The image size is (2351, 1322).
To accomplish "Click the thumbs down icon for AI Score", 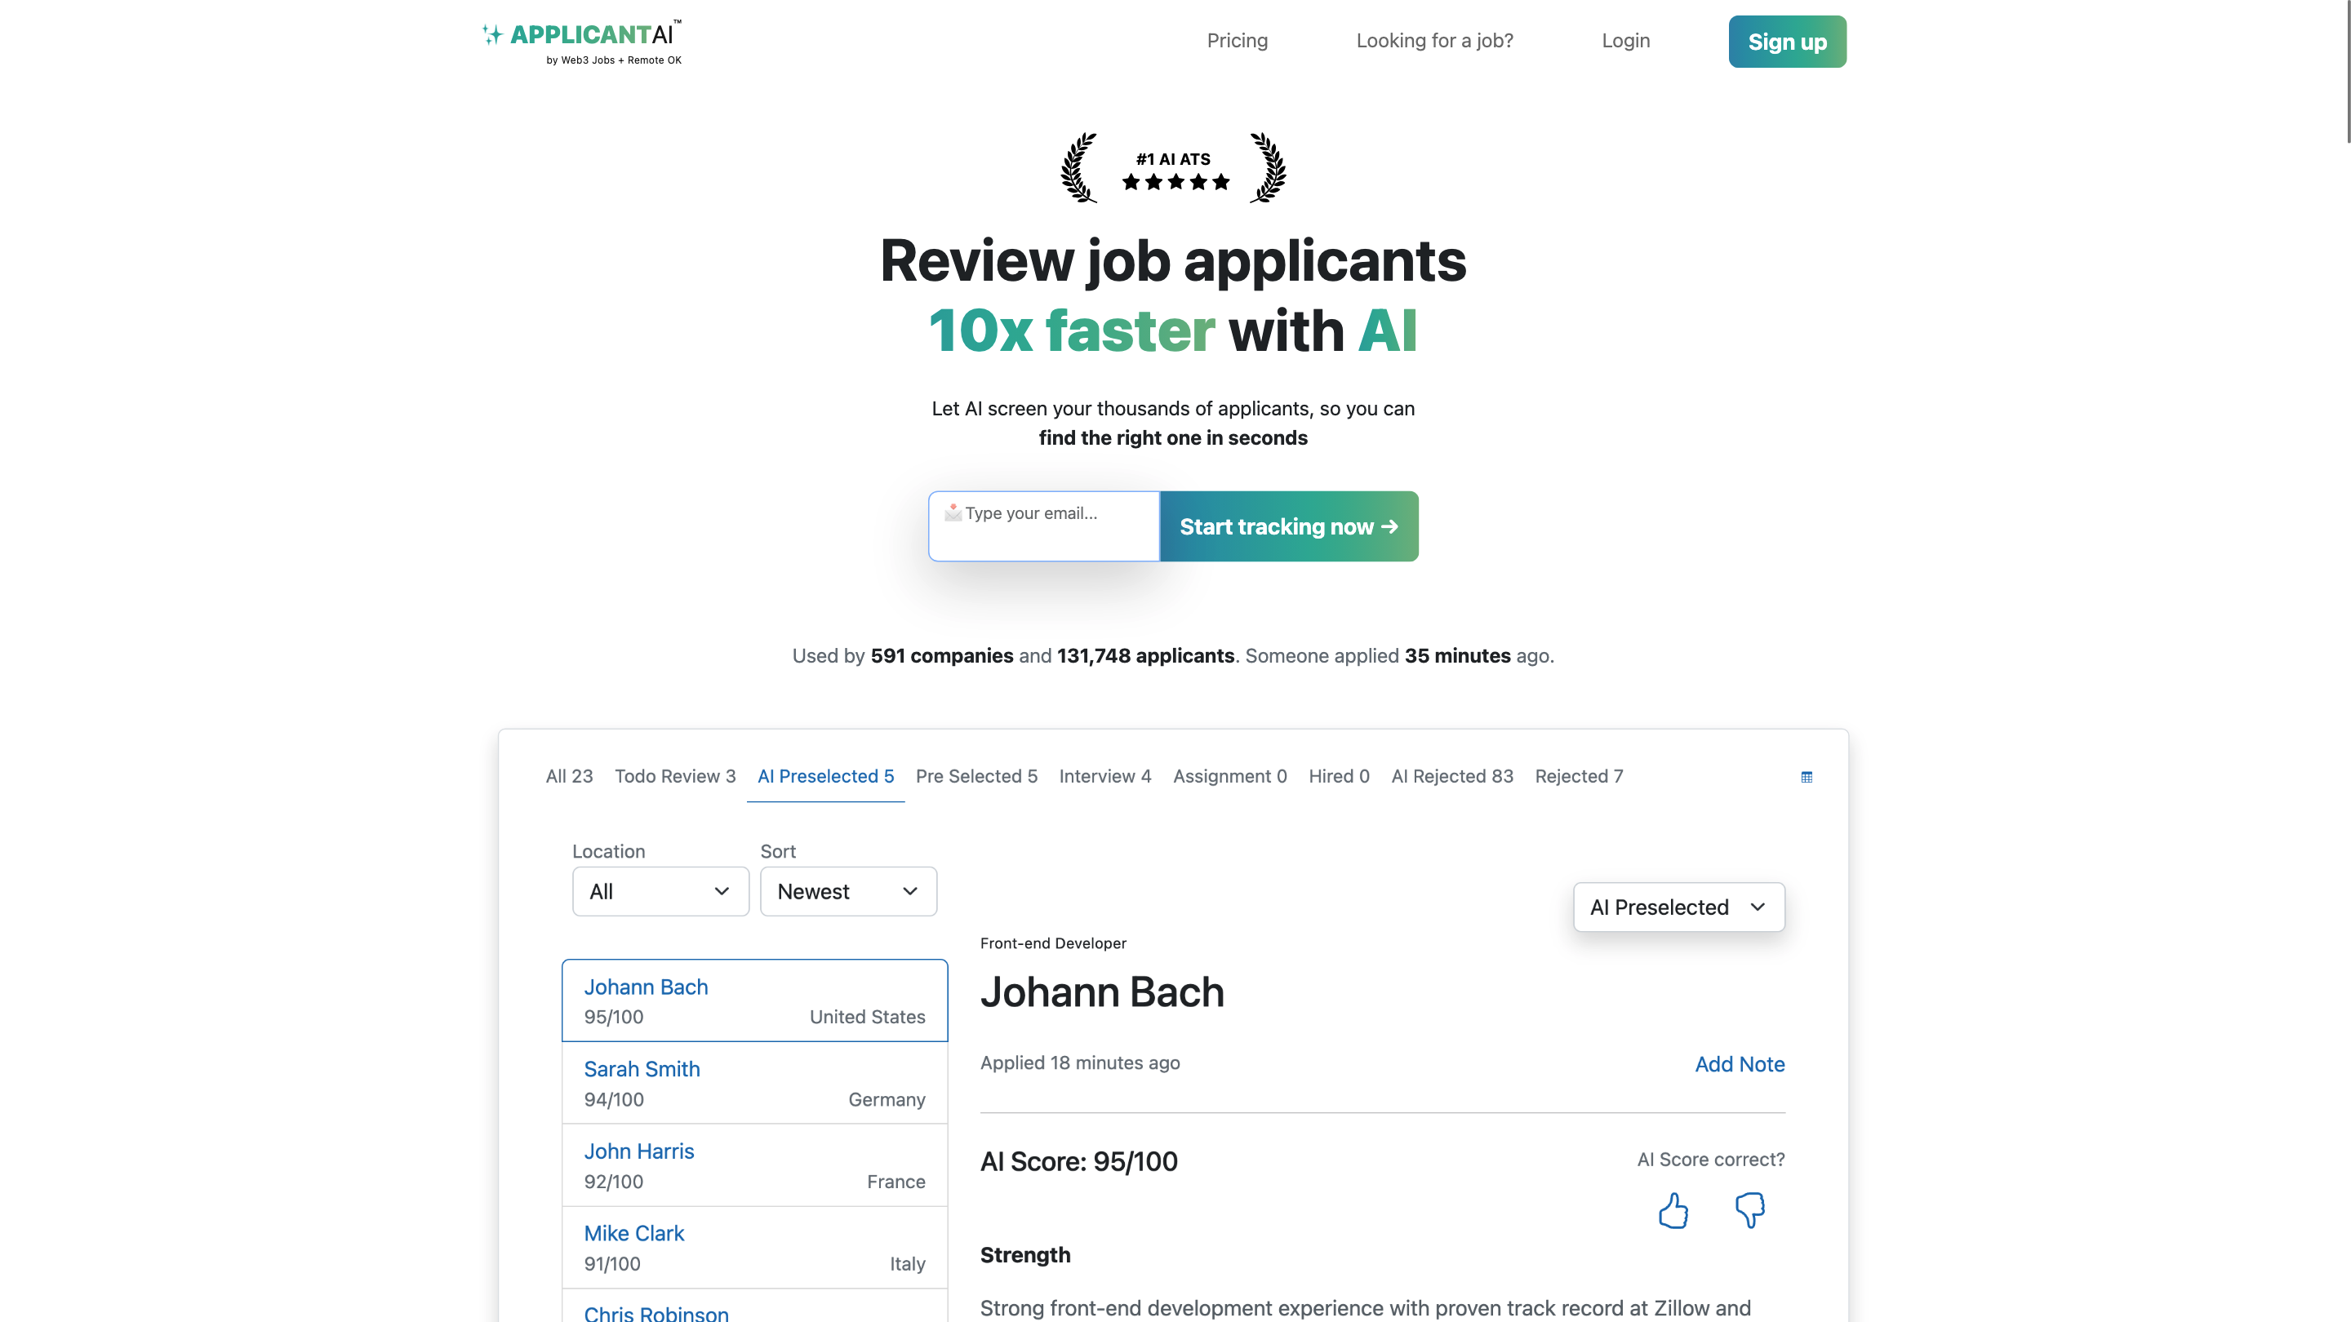I will tap(1749, 1211).
